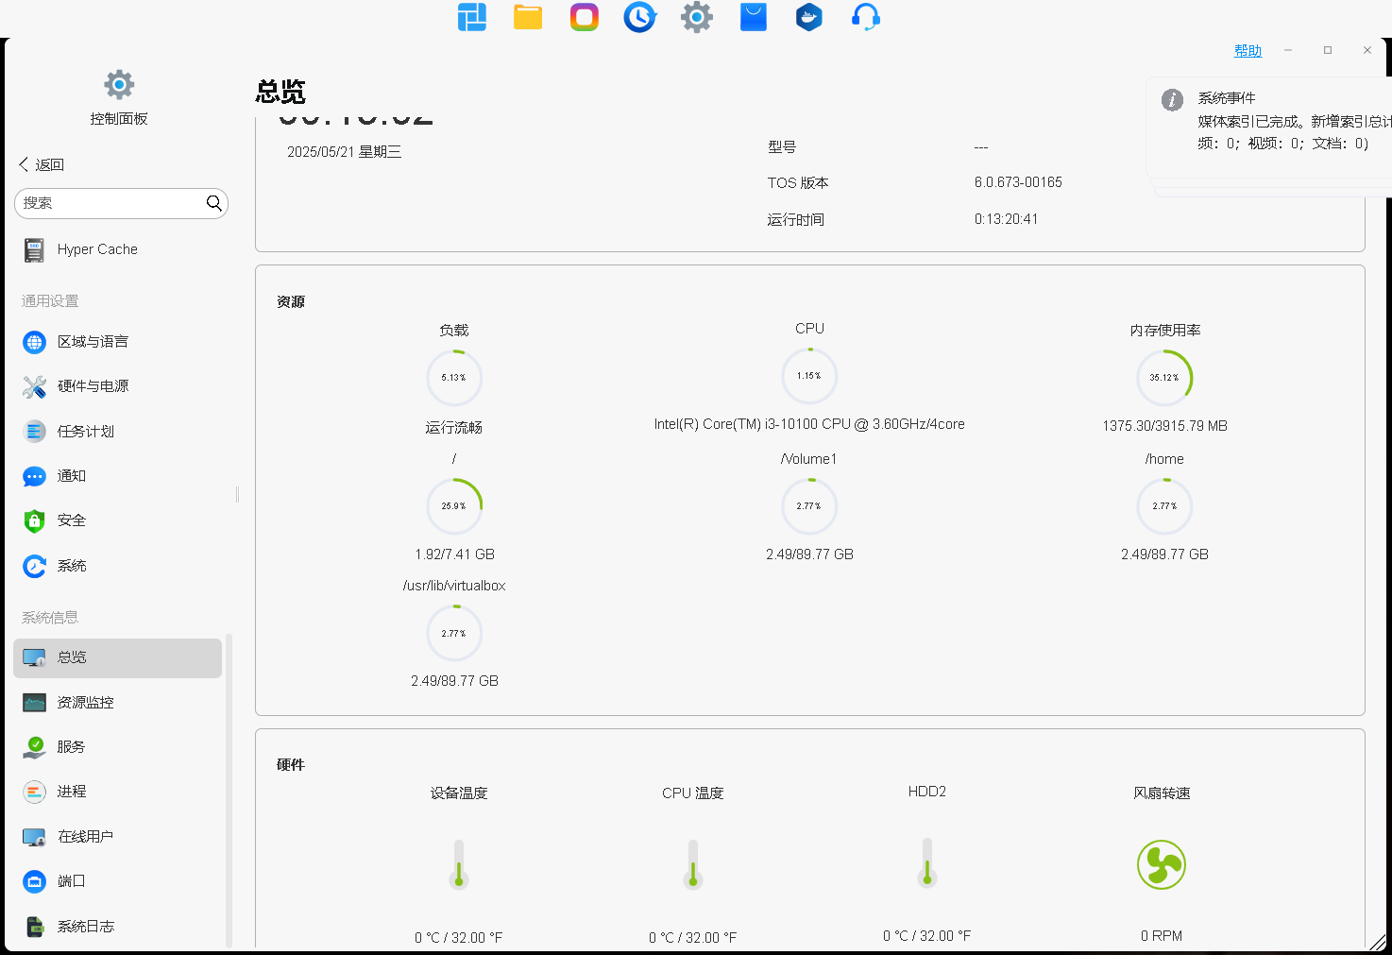Click the 设备温度 thermometer
Screen dimensions: 1392x955
pyautogui.click(x=459, y=864)
